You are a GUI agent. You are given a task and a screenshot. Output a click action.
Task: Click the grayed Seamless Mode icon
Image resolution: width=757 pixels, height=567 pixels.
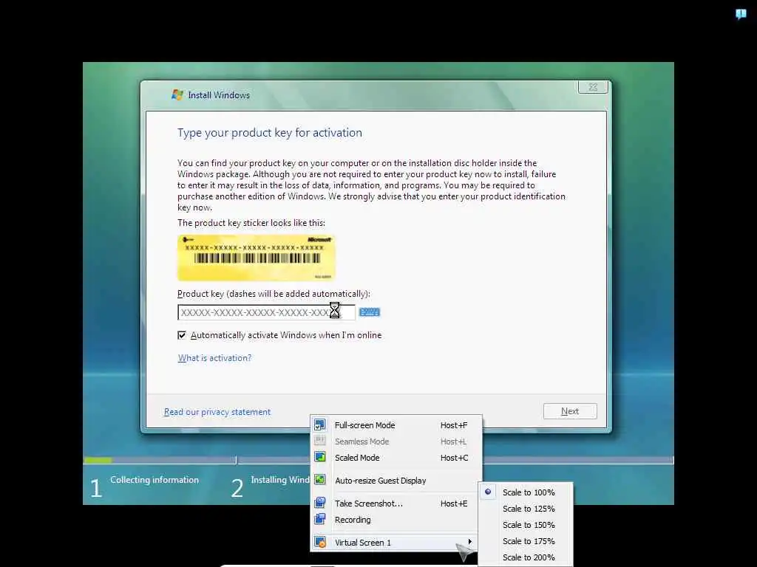tap(319, 441)
